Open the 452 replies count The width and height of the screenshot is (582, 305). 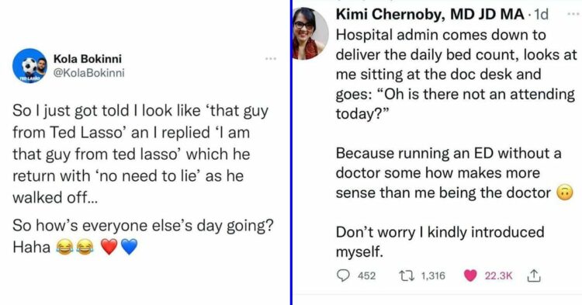tap(366, 276)
